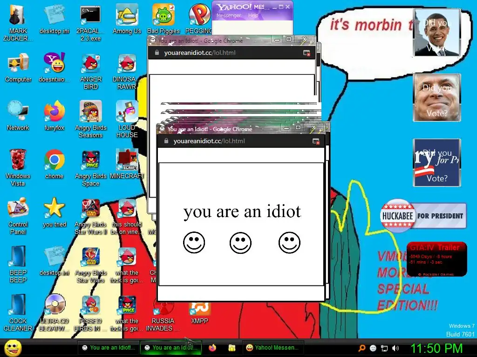This screenshot has height=357, width=477.
Task: Click the 11:50 PM clock
Action: point(436,348)
